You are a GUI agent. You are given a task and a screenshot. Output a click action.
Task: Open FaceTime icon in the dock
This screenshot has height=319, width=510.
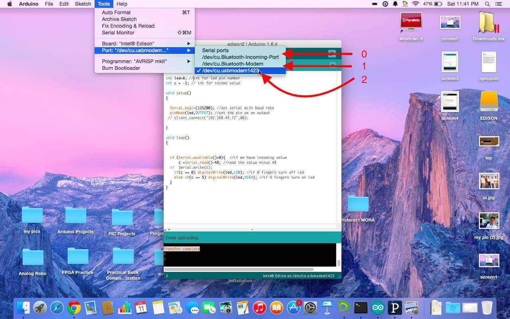click(209, 307)
